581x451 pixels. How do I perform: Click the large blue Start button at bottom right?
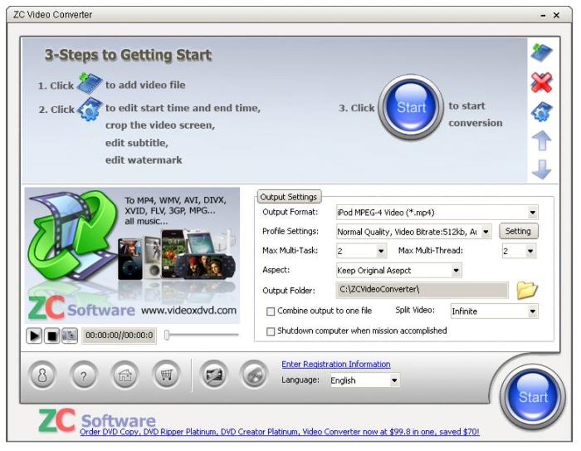coord(533,397)
